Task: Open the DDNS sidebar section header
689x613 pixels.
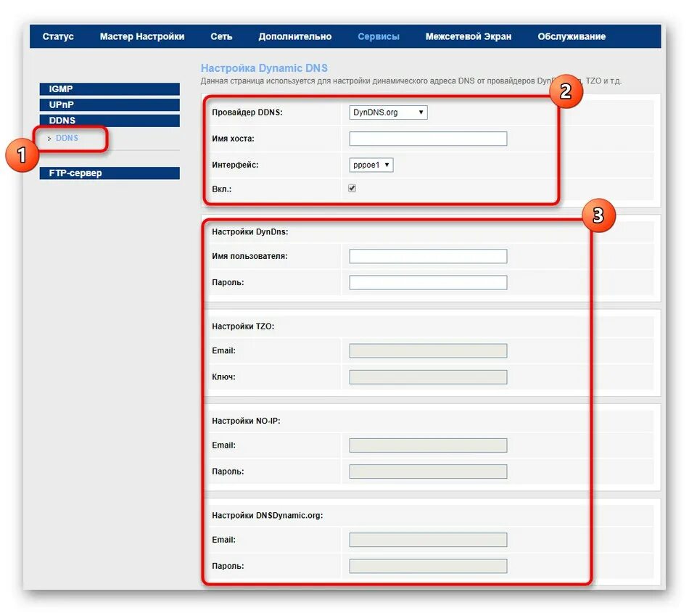Action: (110, 120)
